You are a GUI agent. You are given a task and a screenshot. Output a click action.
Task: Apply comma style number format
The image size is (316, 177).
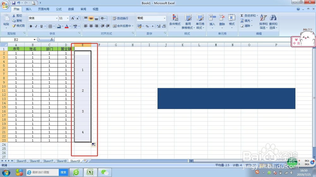(153, 26)
